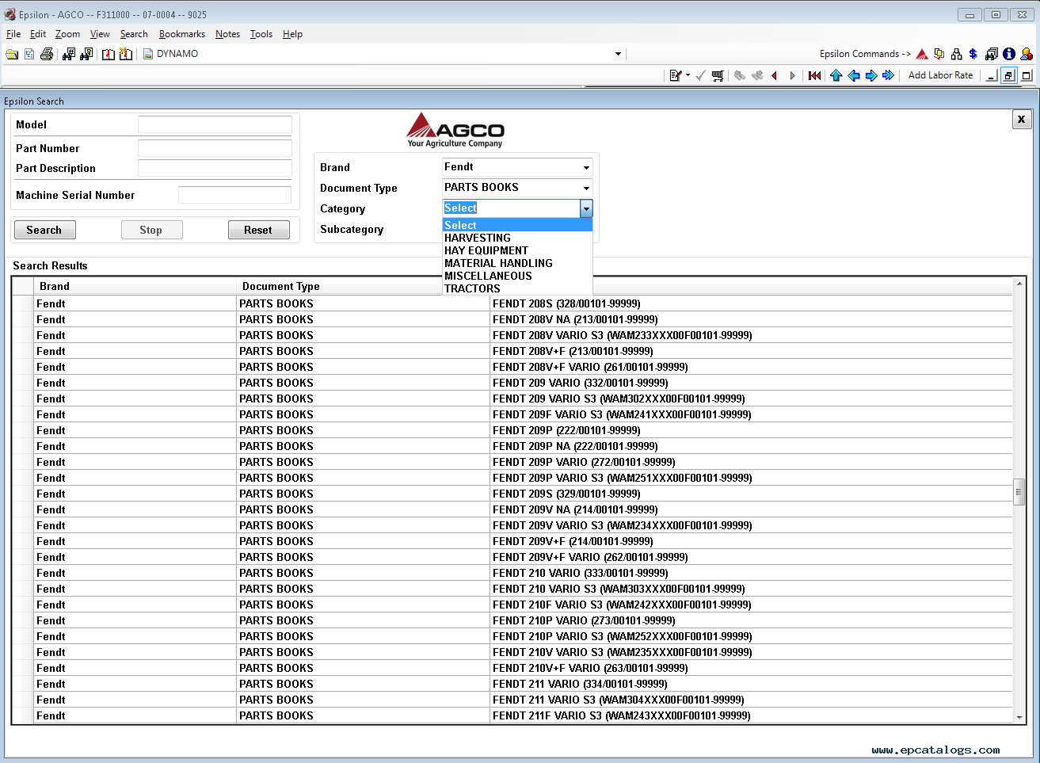Click the blue left arrow icon
1040x763 pixels.
854,75
